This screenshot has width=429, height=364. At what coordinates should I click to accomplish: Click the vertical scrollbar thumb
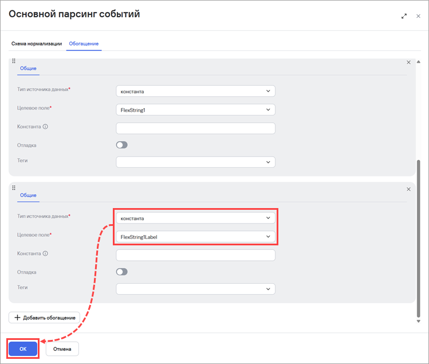click(x=418, y=238)
